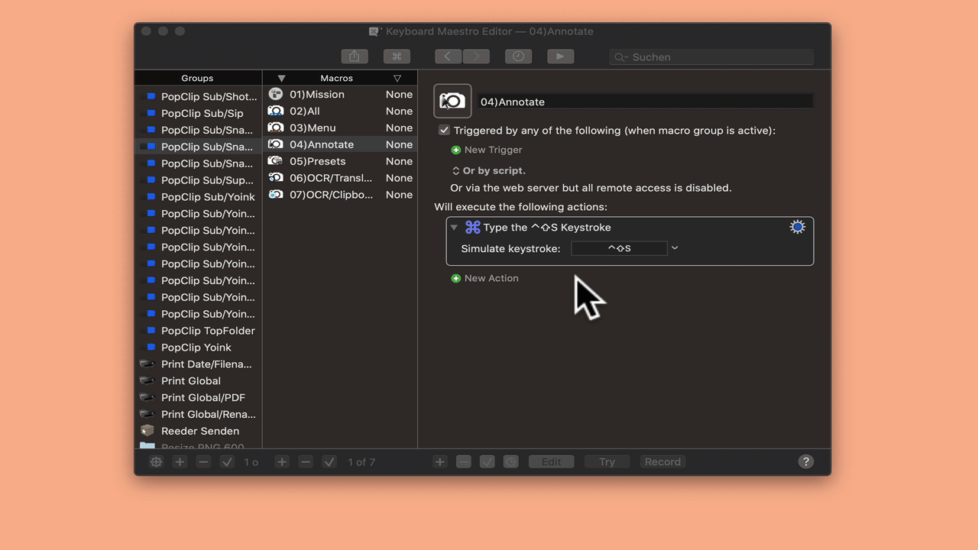Viewport: 978px width, 550px height.
Task: Select the 05)Presets macro
Action: coord(341,161)
